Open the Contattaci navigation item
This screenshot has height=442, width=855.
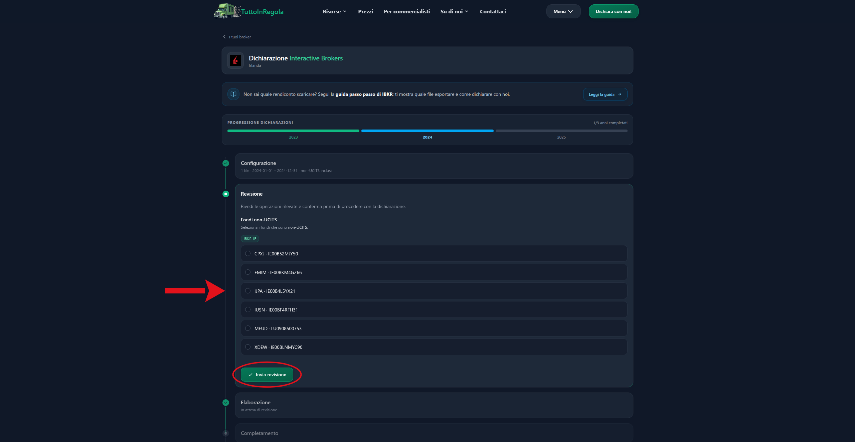point(493,11)
